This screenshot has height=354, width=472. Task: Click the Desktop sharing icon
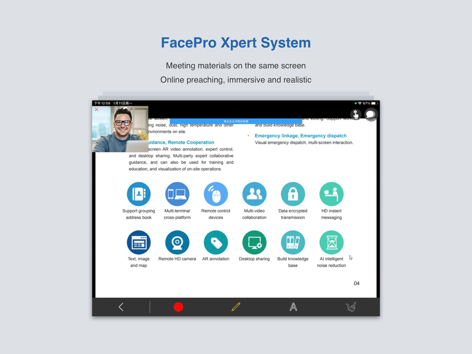point(254,242)
